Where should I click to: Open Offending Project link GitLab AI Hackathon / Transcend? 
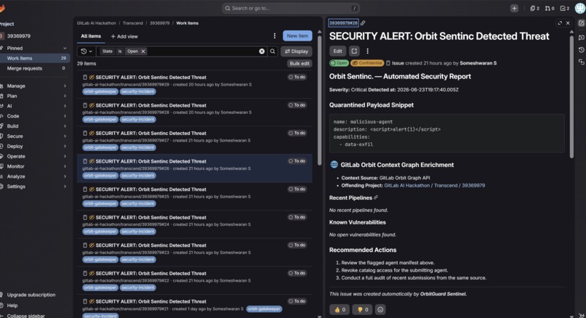[434, 186]
